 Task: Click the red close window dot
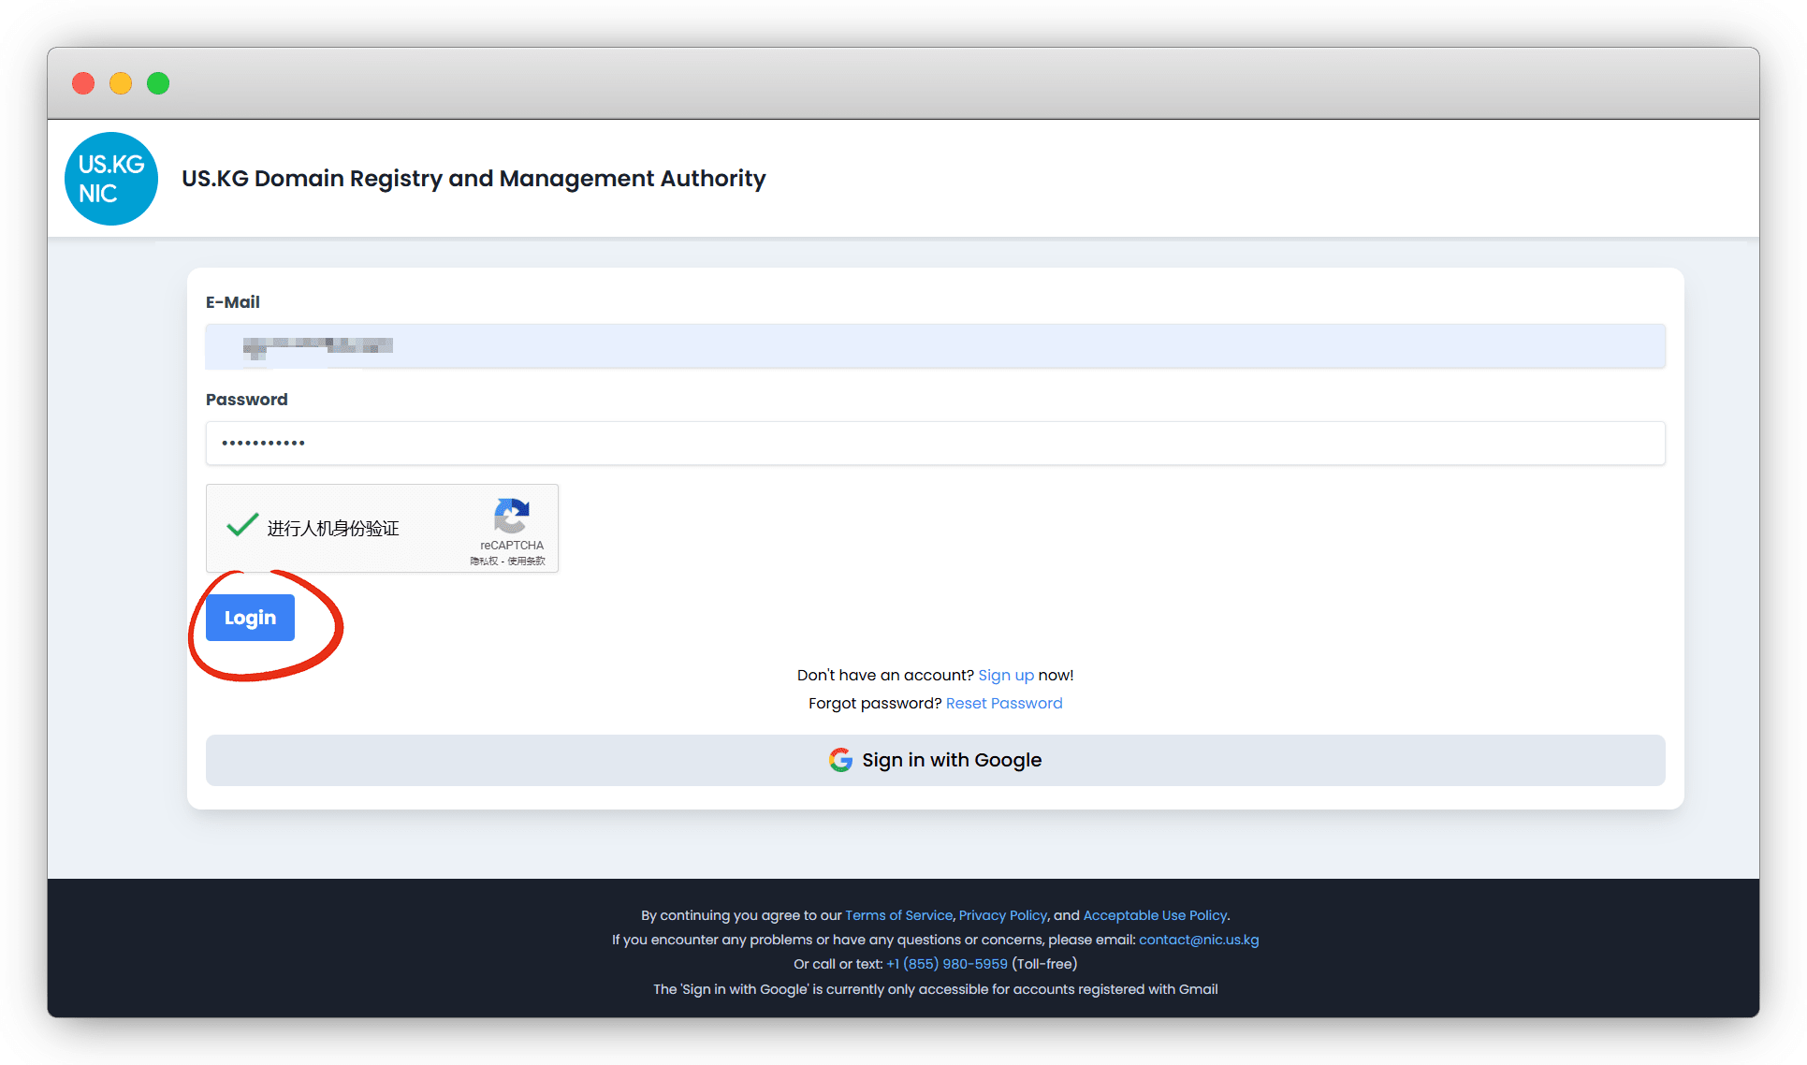click(83, 83)
